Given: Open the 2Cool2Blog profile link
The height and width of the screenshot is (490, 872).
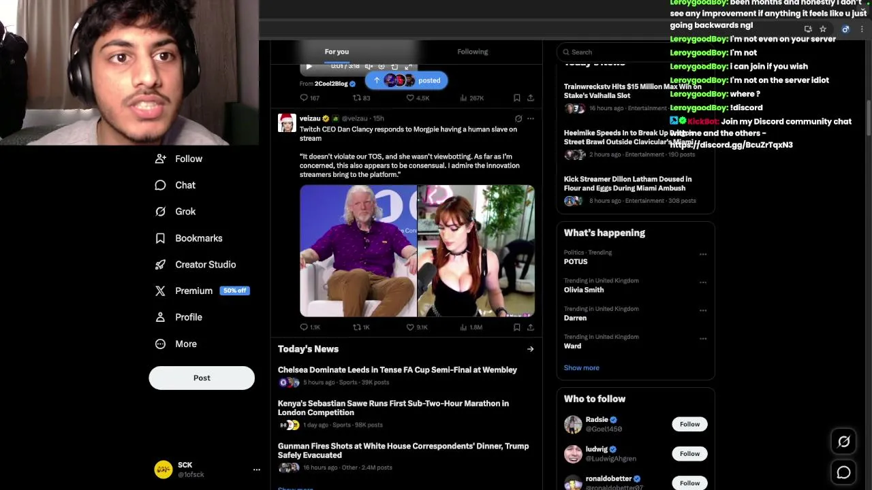Looking at the screenshot, I should pos(331,84).
